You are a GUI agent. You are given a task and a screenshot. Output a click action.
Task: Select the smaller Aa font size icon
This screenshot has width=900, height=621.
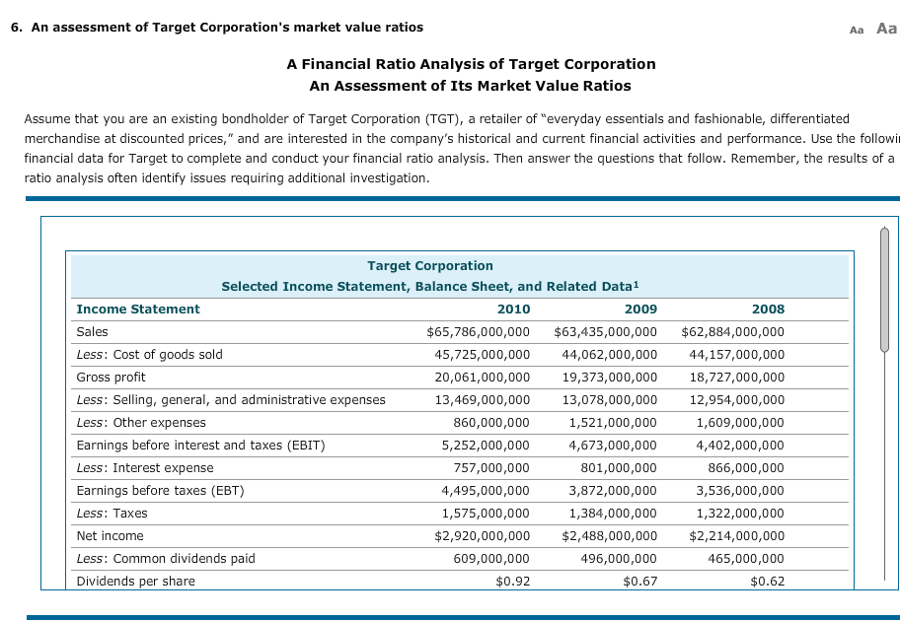point(855,29)
